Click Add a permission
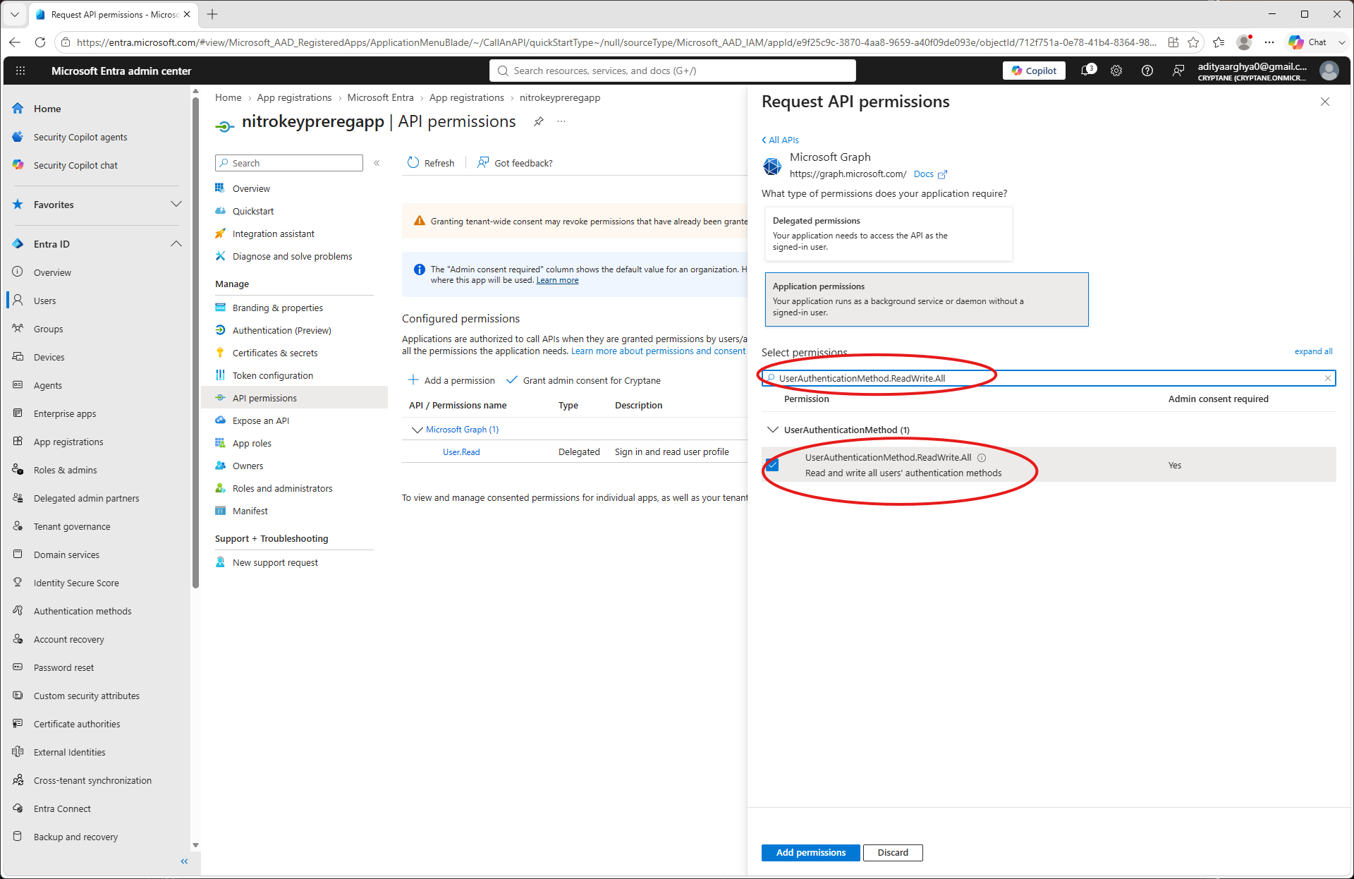 point(451,380)
